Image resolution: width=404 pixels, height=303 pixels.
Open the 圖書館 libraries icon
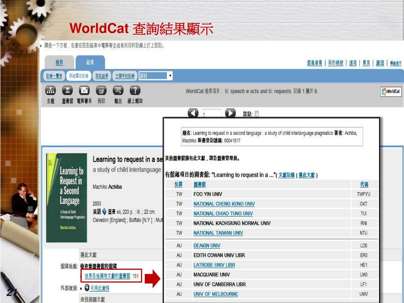(x=67, y=91)
